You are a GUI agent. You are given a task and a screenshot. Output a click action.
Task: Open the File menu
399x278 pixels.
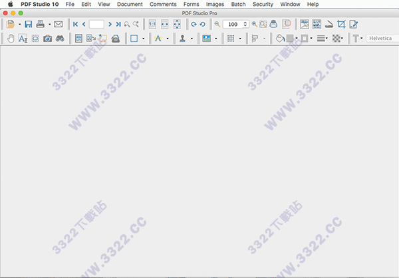[70, 4]
